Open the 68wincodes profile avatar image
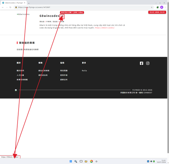Viewport: 169px width, 164px height. point(23,14)
